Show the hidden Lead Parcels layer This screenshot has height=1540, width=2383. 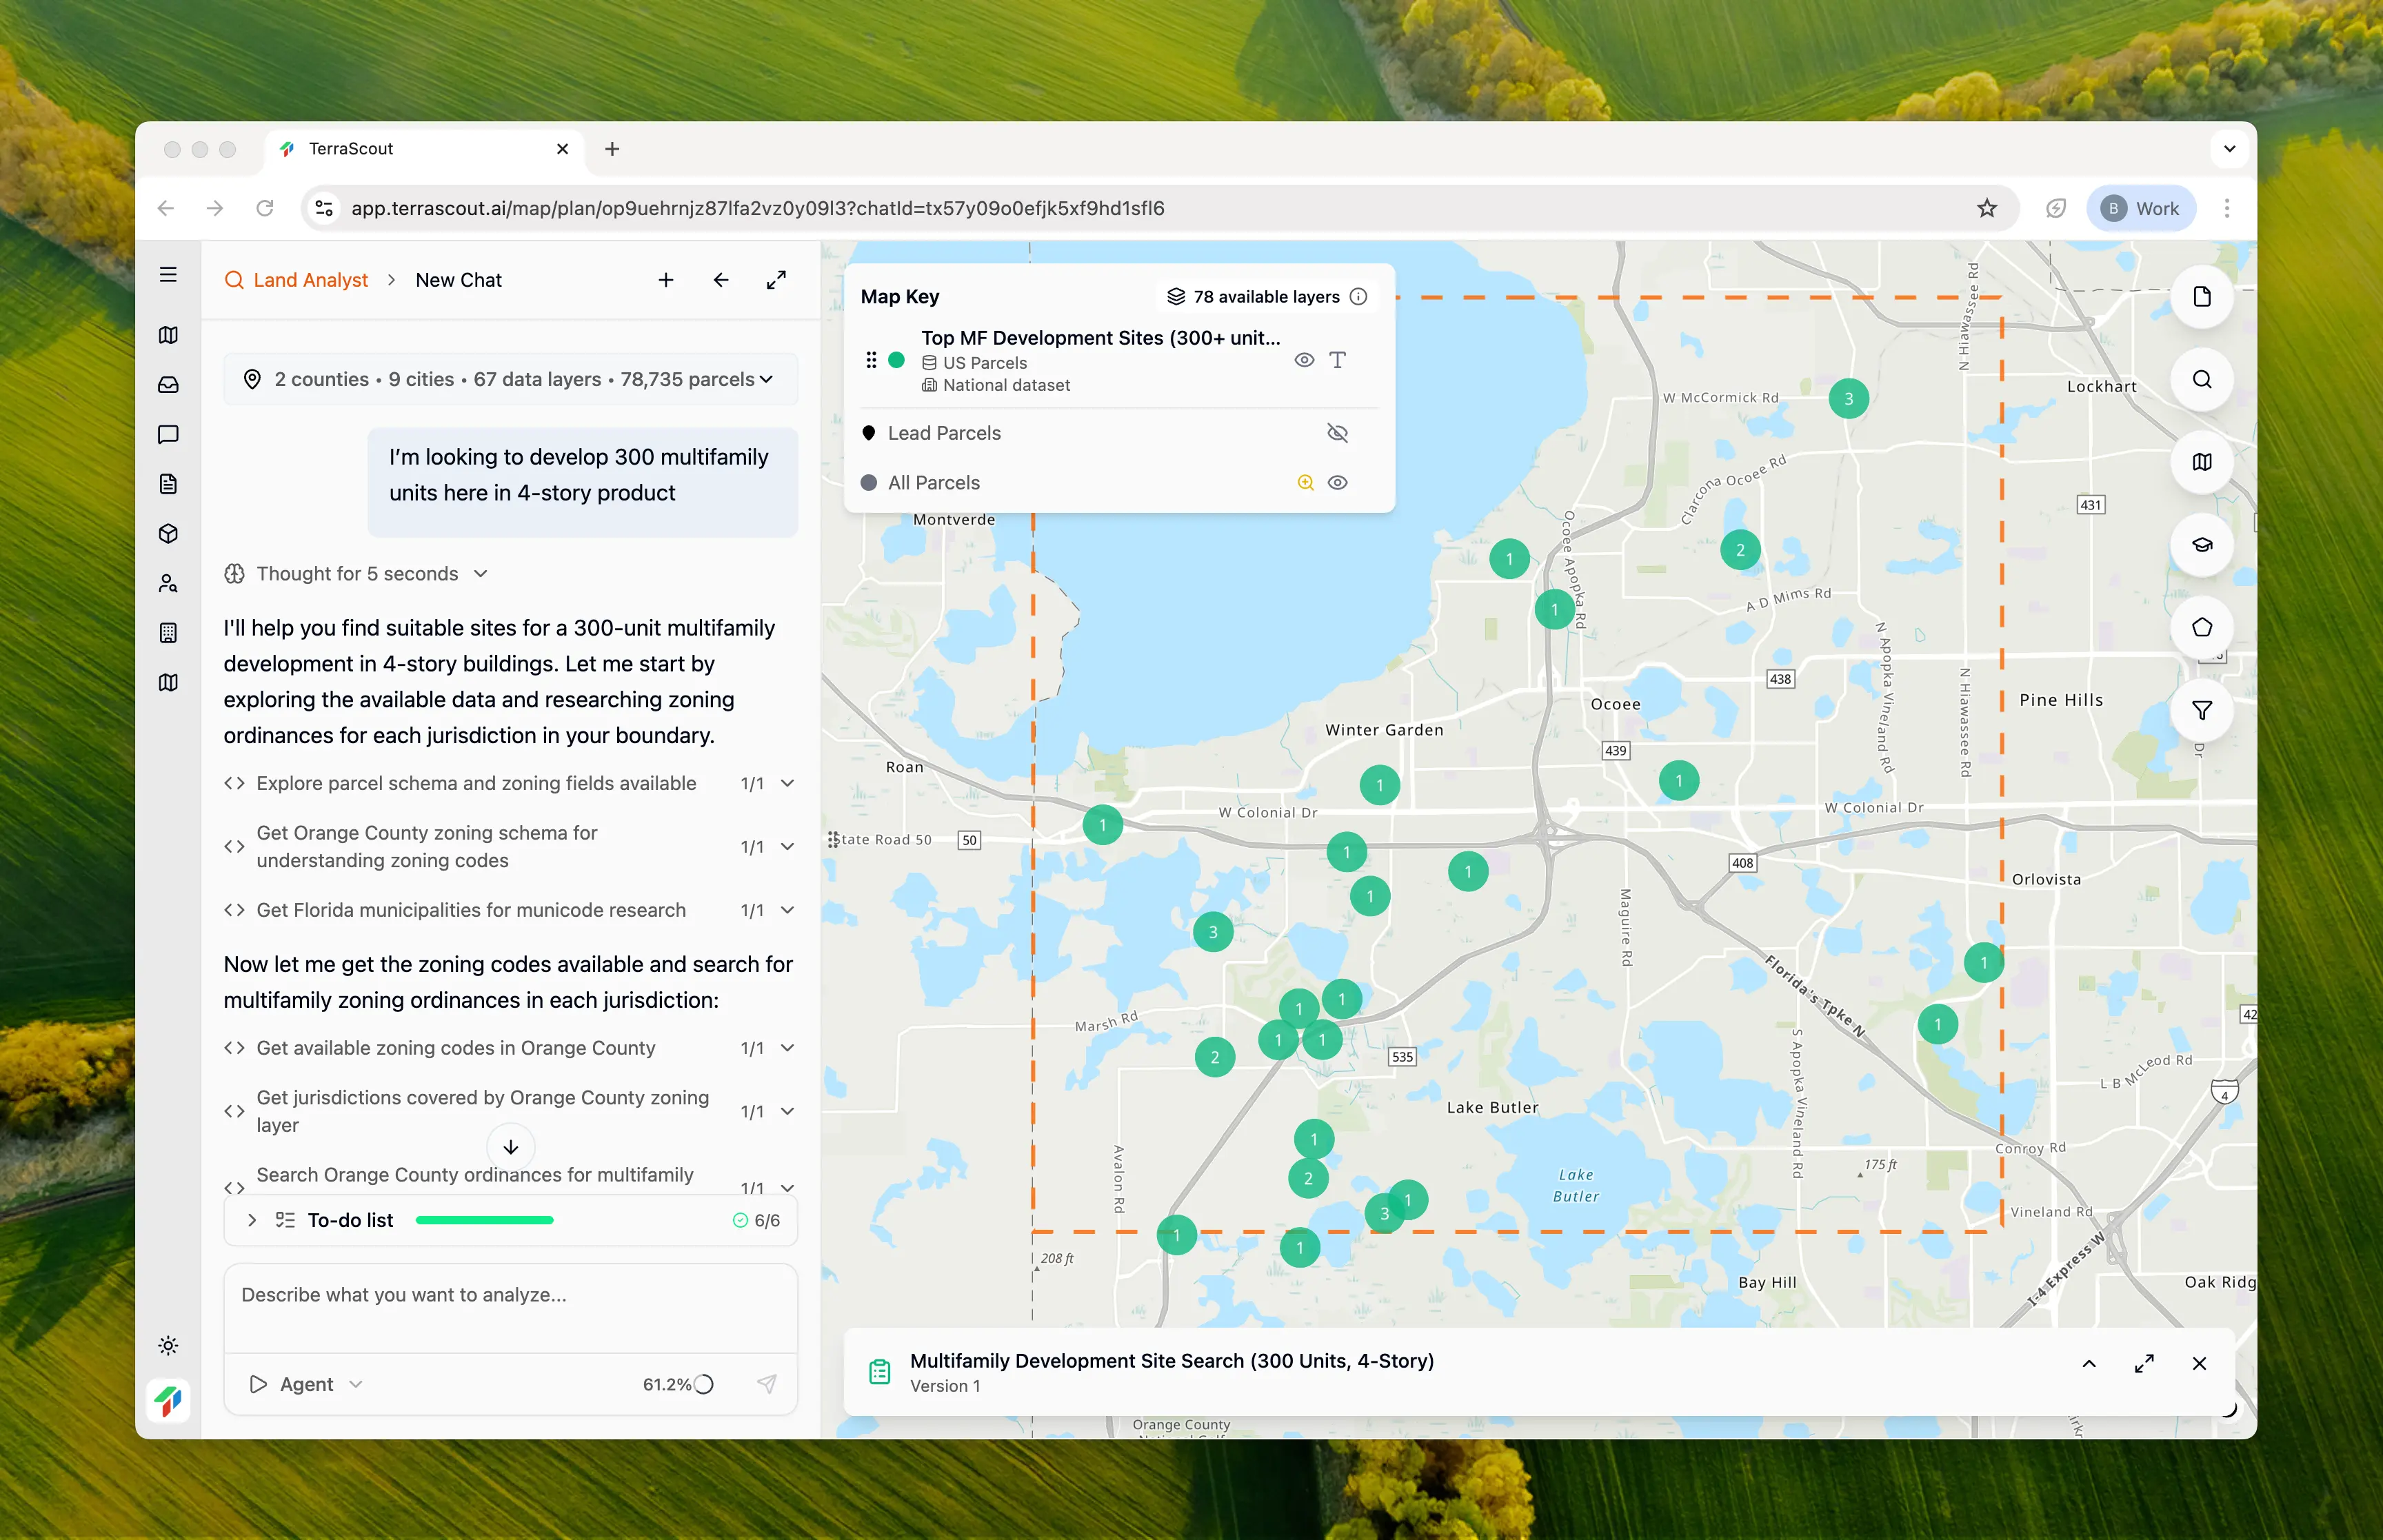[x=1337, y=433]
